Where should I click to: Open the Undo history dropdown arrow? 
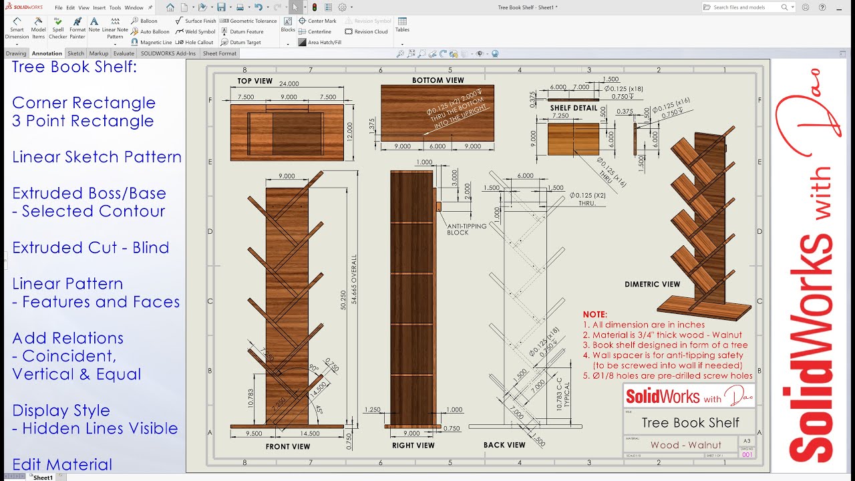point(267,7)
